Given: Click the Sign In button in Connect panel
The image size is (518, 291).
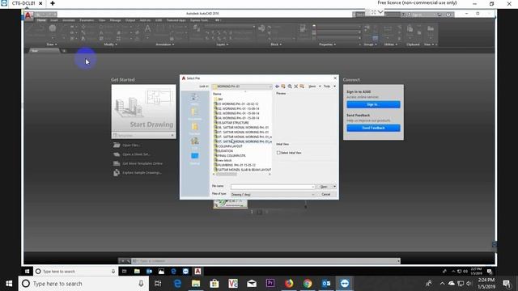Looking at the screenshot, I should click(373, 104).
